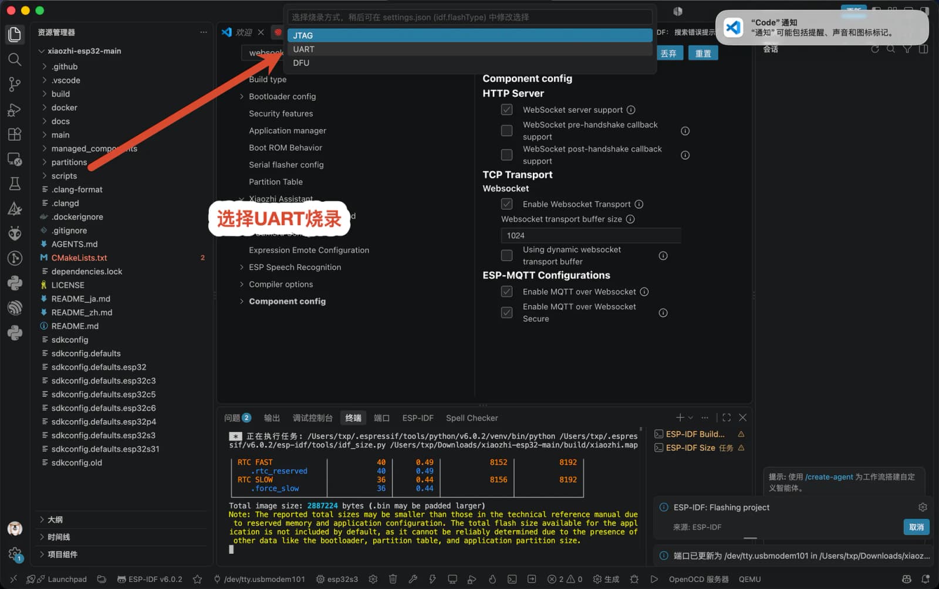Click the 取消 cancel button
Image resolution: width=939 pixels, height=589 pixels.
tap(916, 527)
